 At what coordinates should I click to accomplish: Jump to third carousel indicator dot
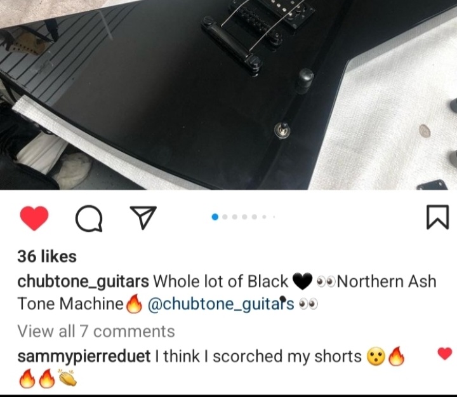(235, 217)
